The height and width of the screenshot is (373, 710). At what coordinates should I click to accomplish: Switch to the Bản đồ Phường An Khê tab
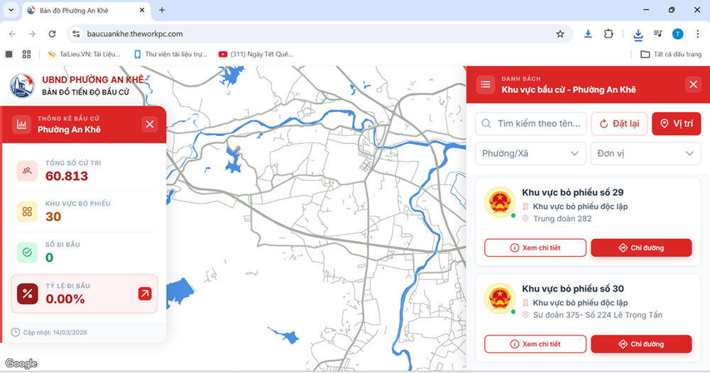pyautogui.click(x=85, y=10)
